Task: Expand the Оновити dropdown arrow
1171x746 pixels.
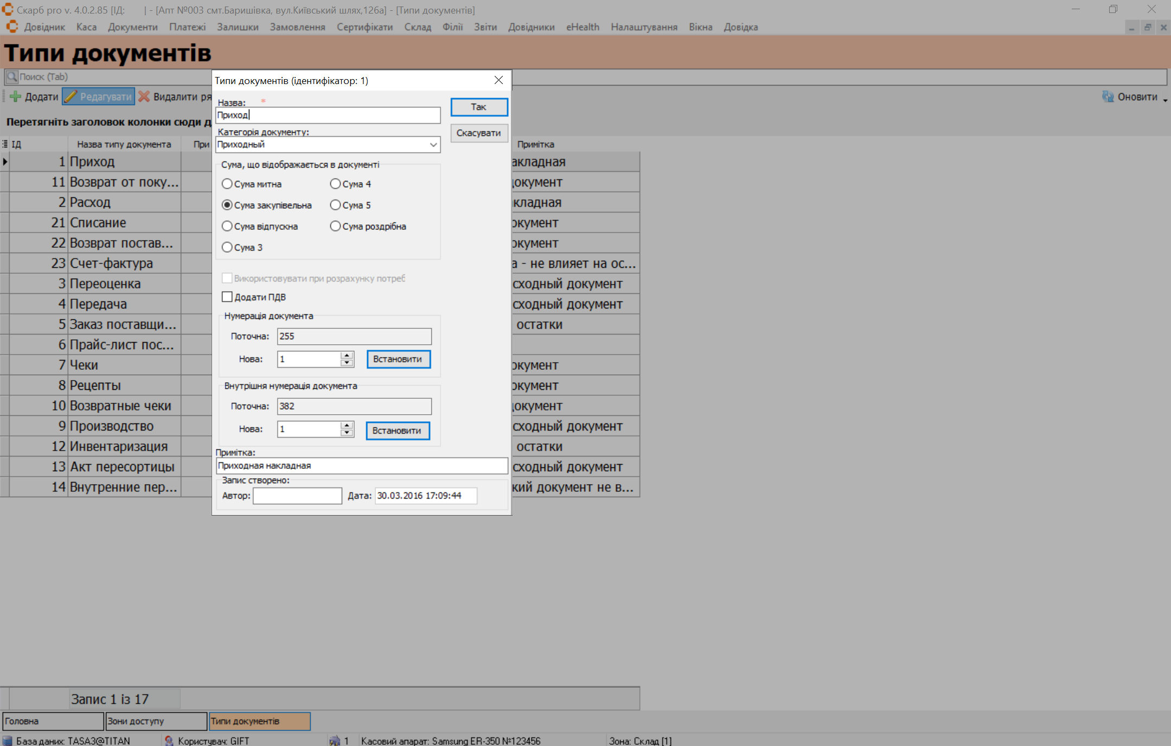Action: point(1164,99)
